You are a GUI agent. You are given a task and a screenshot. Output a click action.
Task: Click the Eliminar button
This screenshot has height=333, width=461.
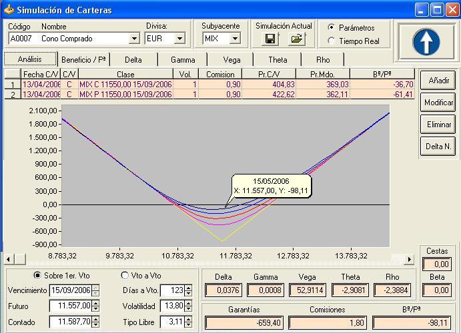tap(438, 125)
